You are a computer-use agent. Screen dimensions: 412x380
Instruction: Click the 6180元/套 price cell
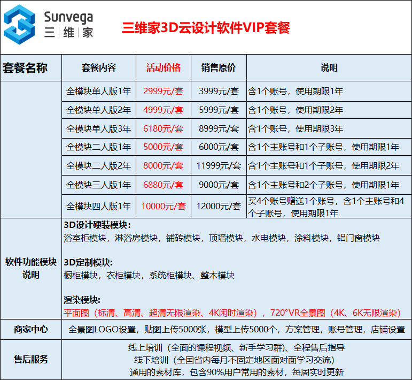[x=164, y=128]
